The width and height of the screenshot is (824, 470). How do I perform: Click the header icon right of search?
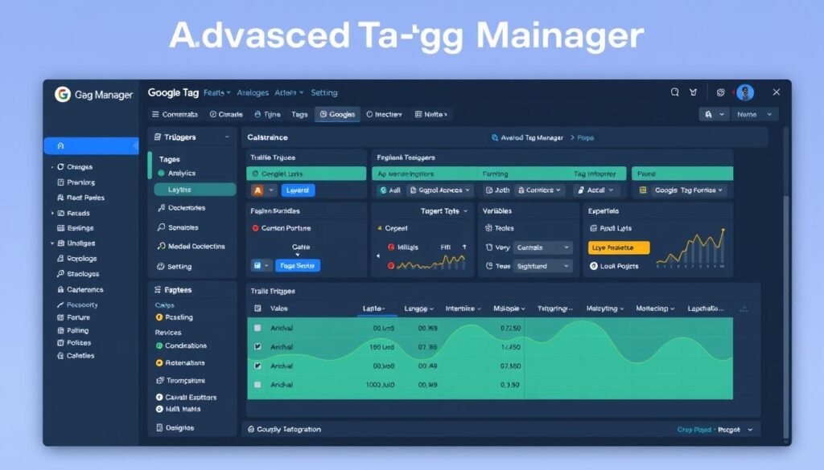[693, 92]
